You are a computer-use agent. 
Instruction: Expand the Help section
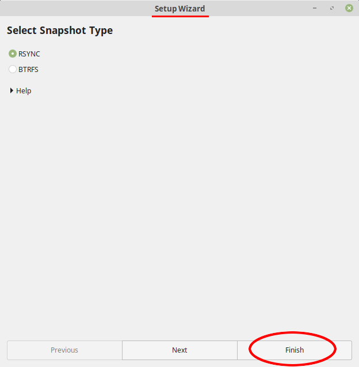click(20, 90)
